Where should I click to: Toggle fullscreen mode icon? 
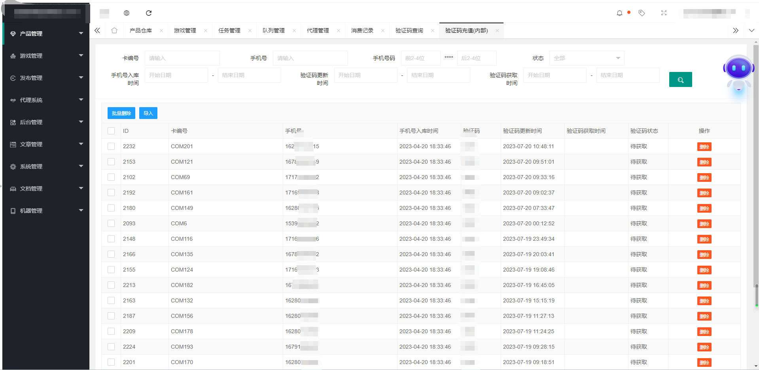(664, 13)
